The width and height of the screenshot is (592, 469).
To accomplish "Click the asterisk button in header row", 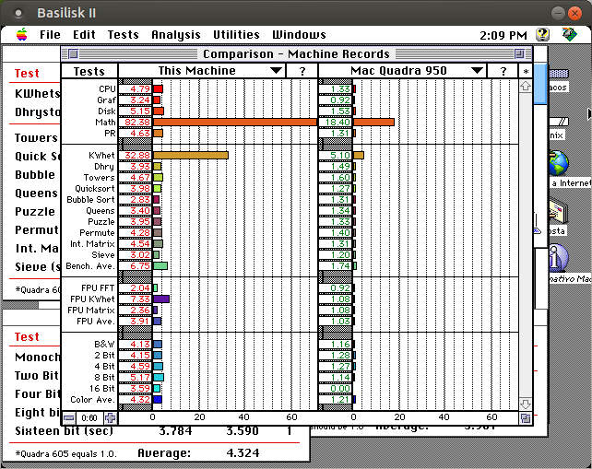I will pyautogui.click(x=526, y=71).
